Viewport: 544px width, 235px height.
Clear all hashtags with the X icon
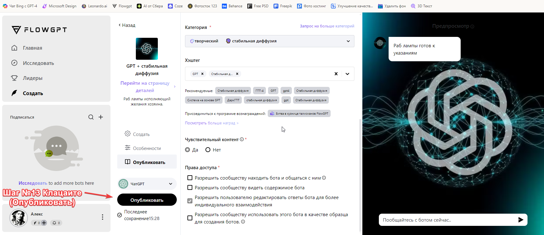pyautogui.click(x=336, y=74)
